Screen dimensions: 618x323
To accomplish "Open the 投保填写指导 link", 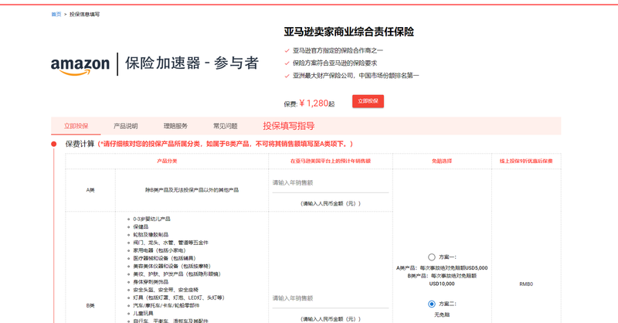I will pos(288,126).
